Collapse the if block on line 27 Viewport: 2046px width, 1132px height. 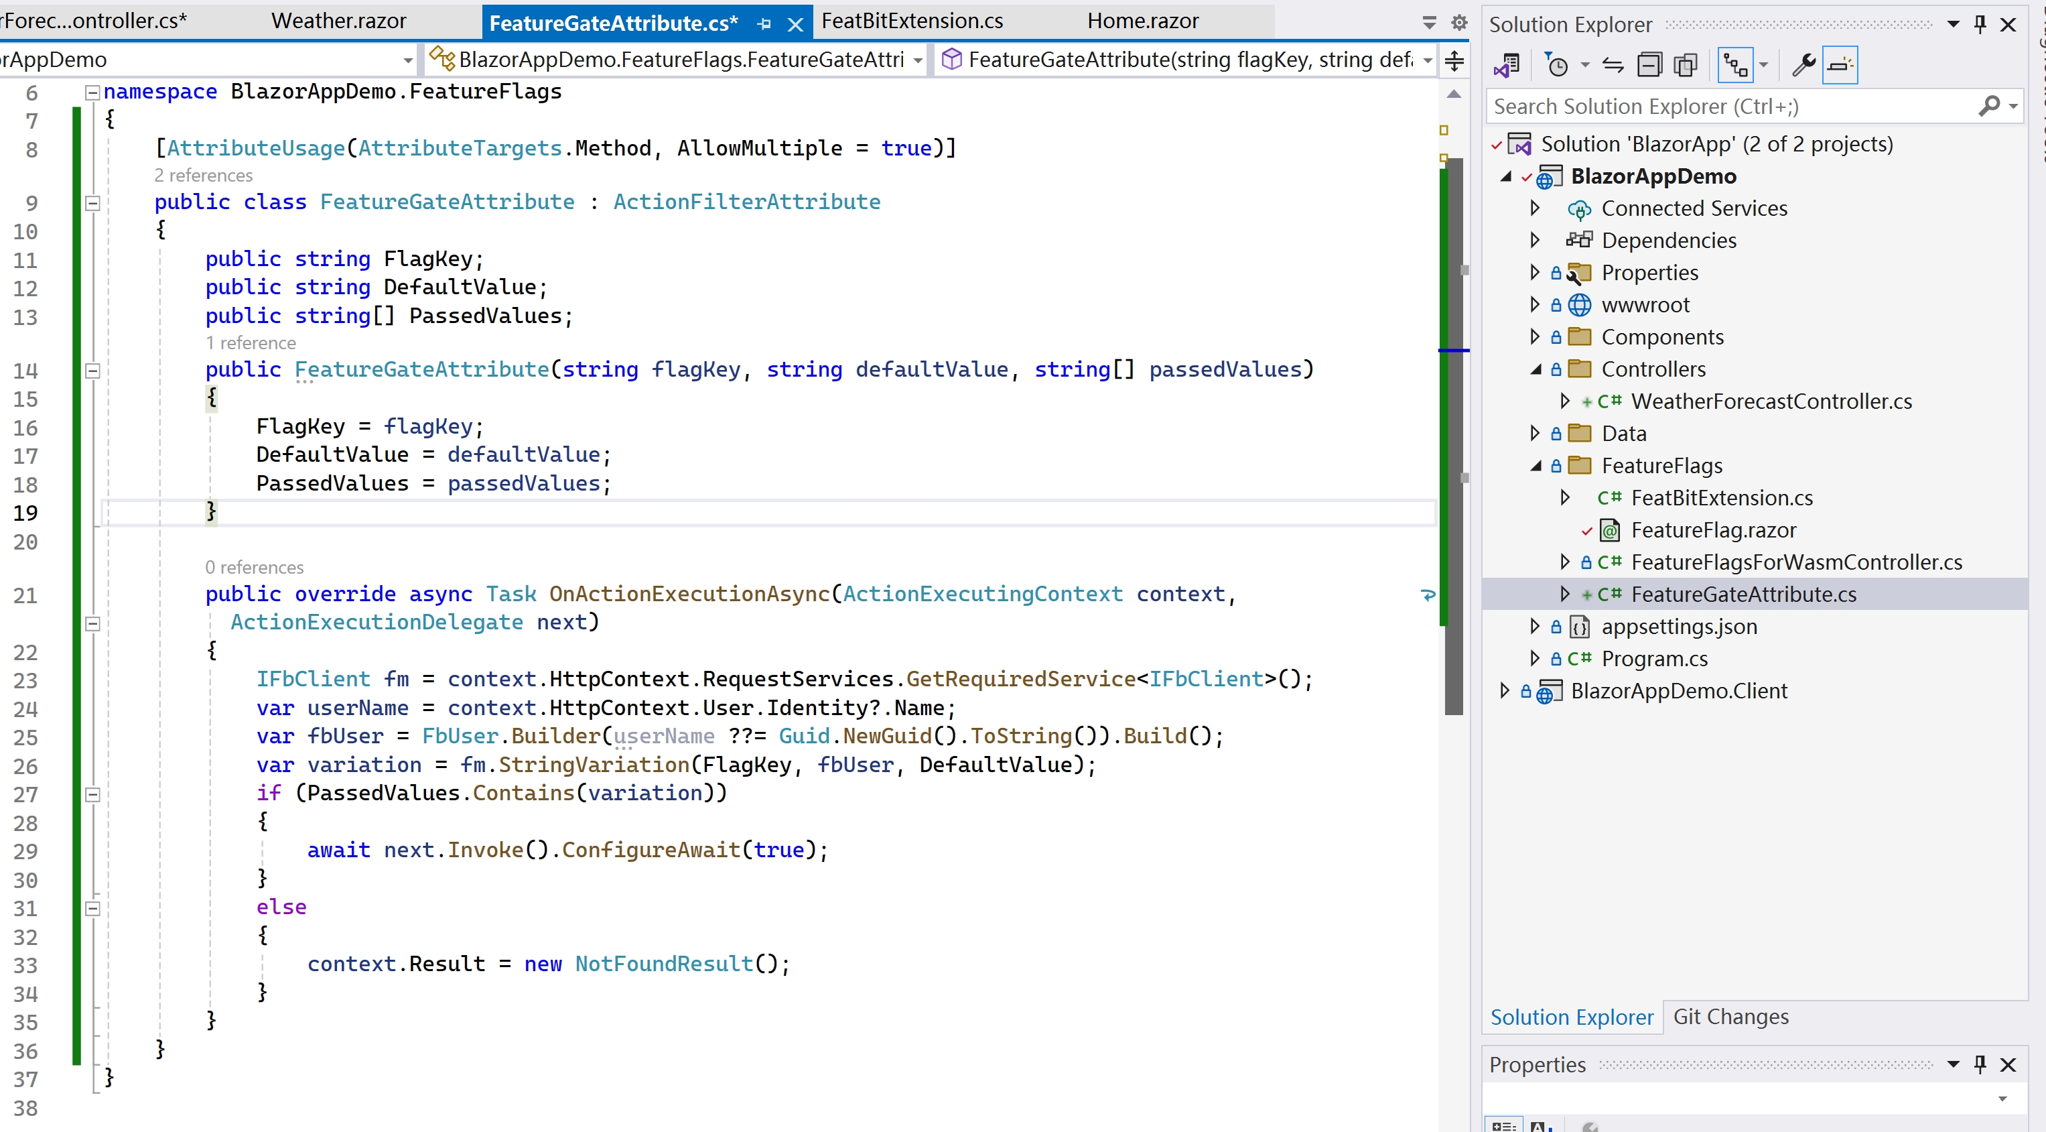coord(92,794)
